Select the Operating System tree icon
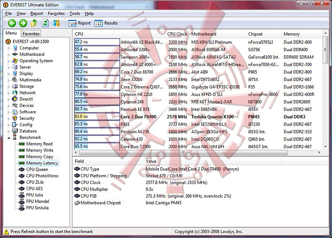The width and height of the screenshot is (332, 238). tap(15, 61)
